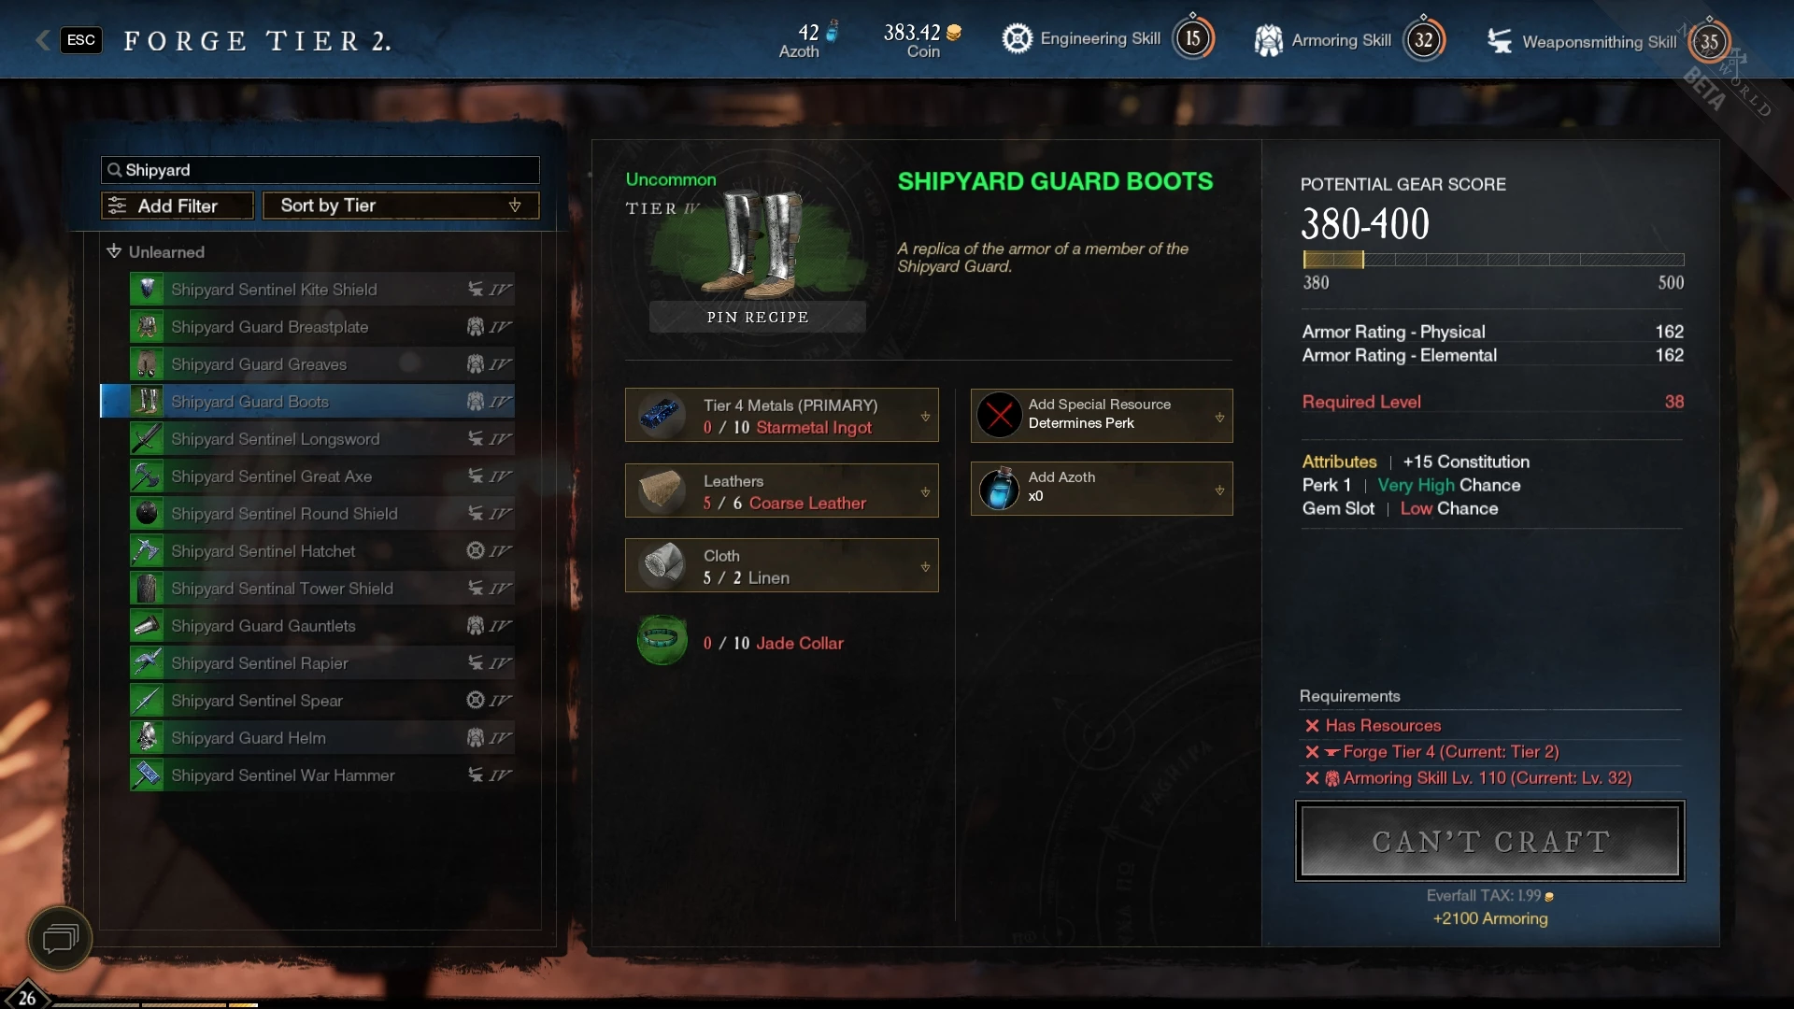Select Shipyard Sentinel Longsword recipe

click(322, 439)
